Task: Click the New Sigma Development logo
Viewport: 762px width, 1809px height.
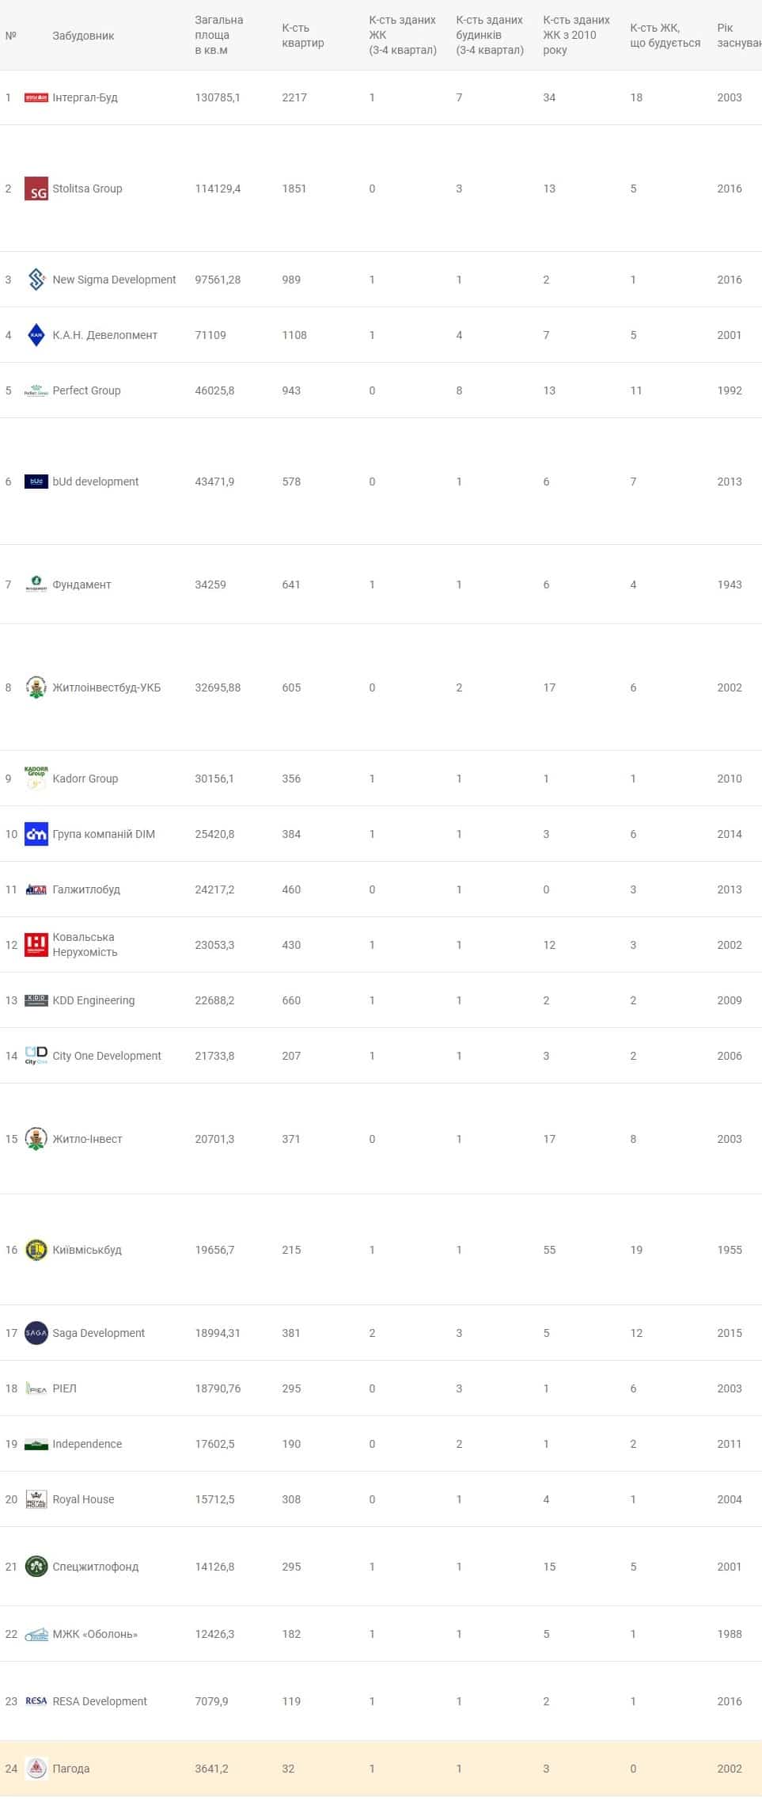Action: click(36, 280)
